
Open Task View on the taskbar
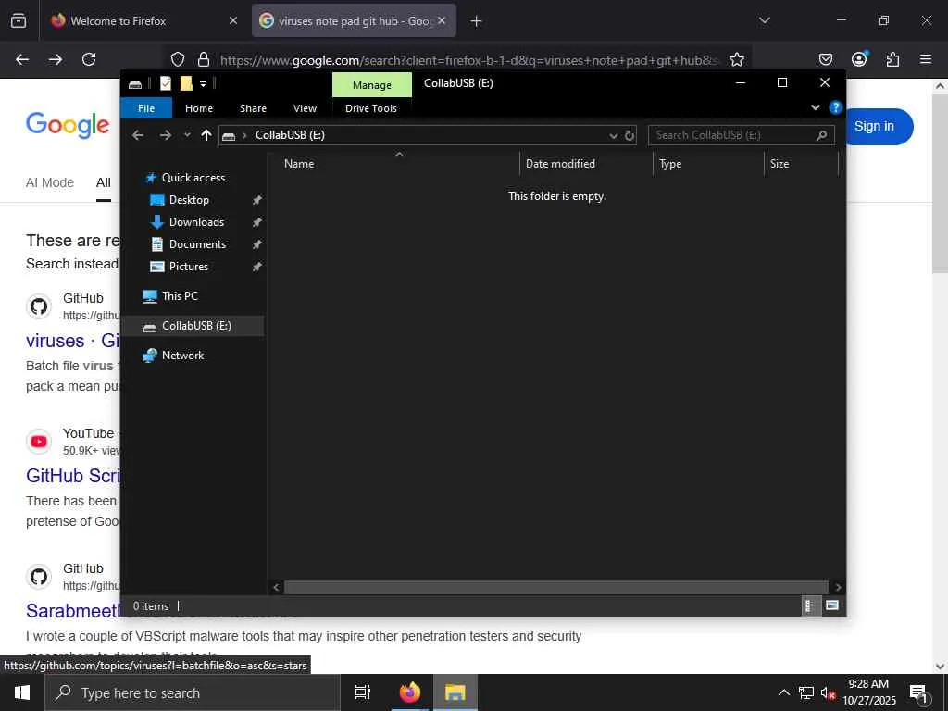pyautogui.click(x=363, y=692)
